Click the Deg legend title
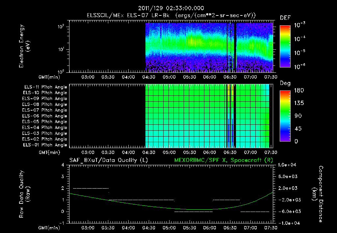This screenshot has width=337, height=233. pyautogui.click(x=285, y=83)
